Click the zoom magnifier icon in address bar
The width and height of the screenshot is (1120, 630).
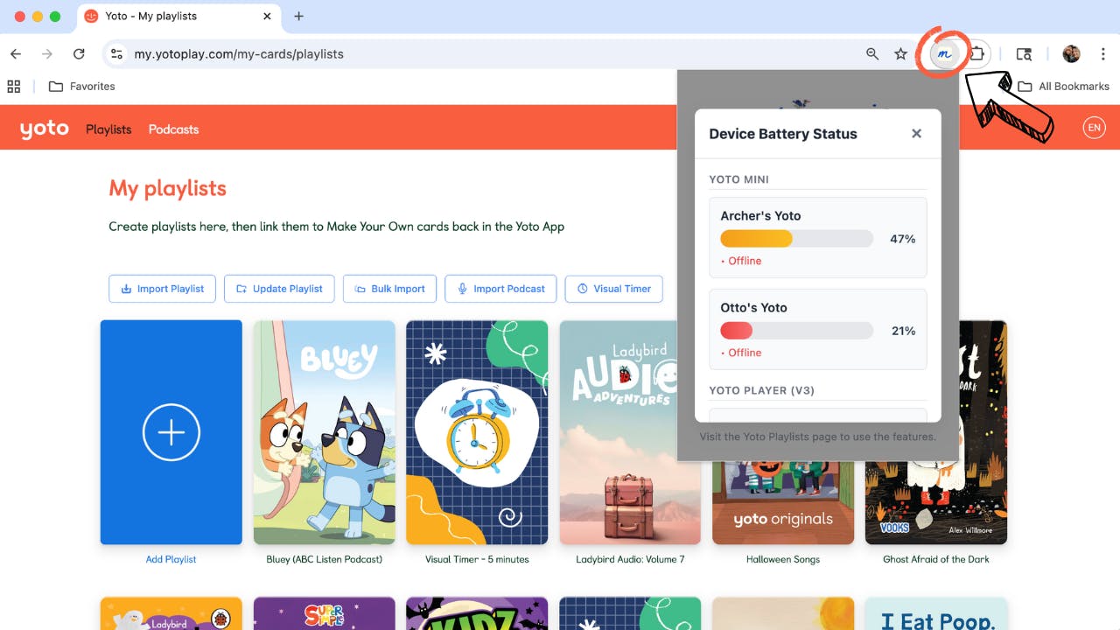872,54
